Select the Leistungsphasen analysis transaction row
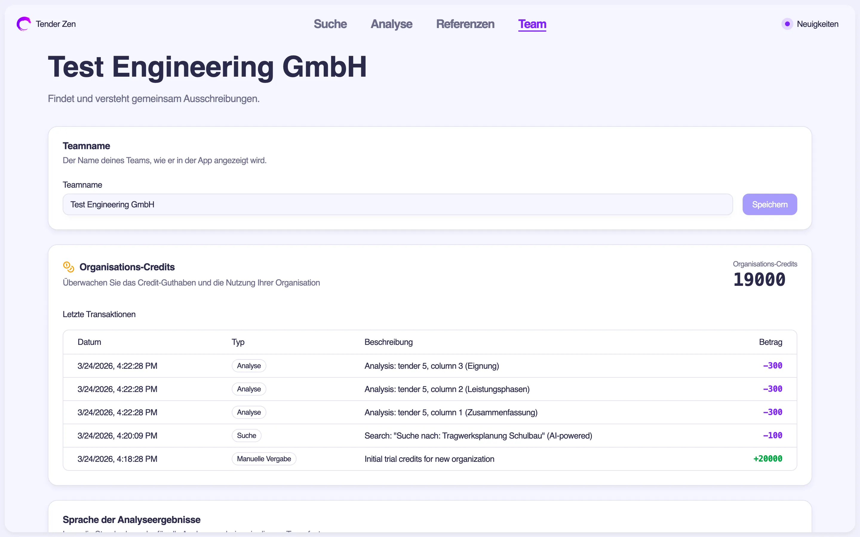 click(x=447, y=389)
